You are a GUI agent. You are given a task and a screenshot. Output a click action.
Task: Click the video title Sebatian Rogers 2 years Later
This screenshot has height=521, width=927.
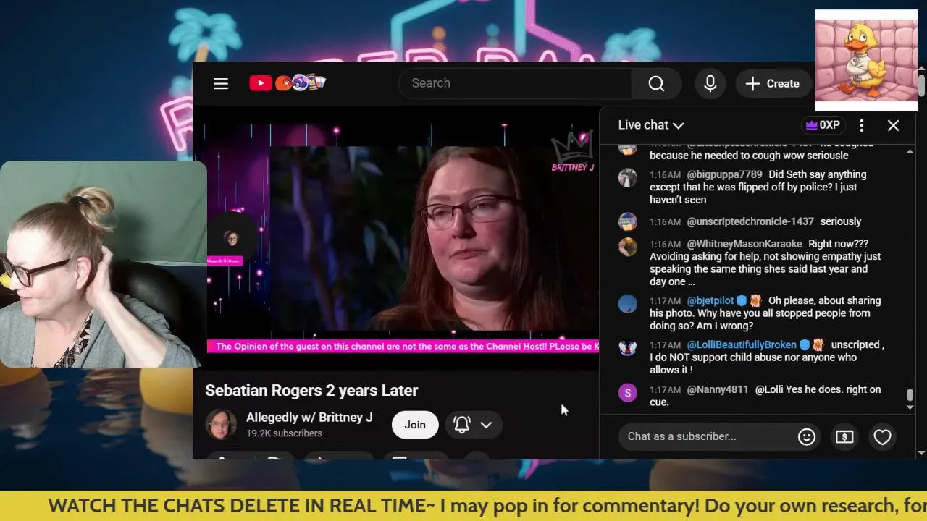(x=311, y=391)
